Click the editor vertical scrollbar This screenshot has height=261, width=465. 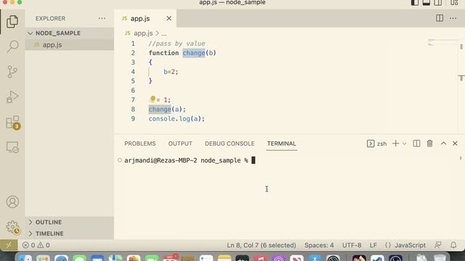[x=461, y=86]
